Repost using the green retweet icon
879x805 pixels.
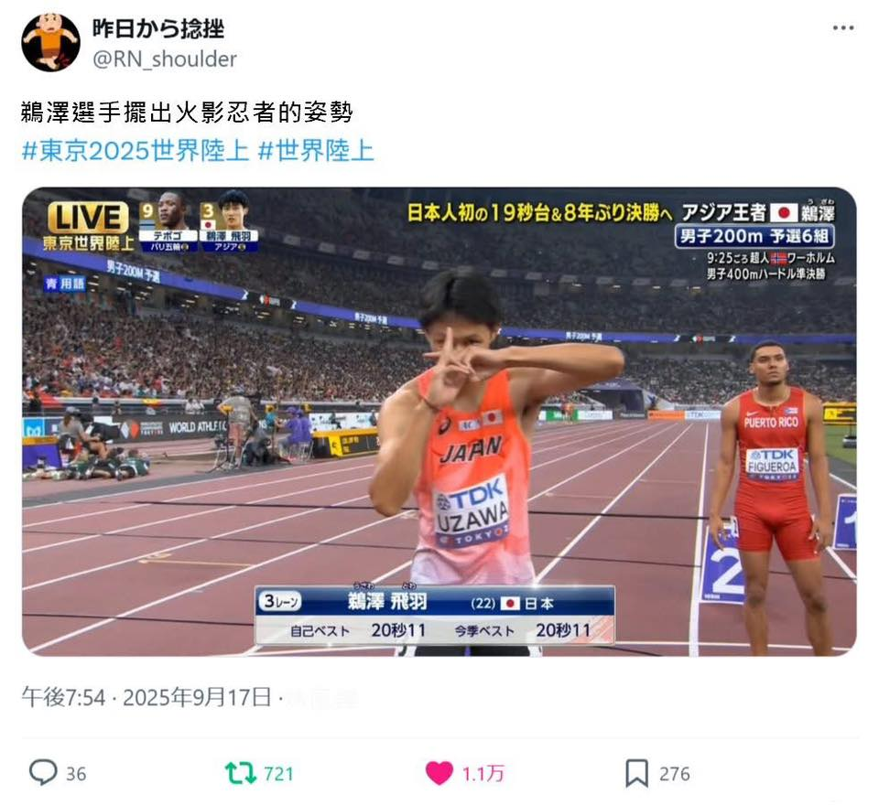click(x=241, y=773)
